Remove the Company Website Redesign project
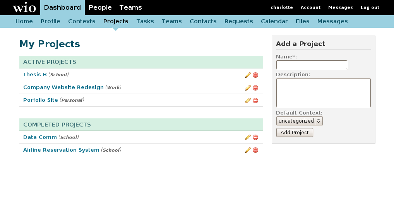This screenshot has width=394, height=212. [255, 88]
